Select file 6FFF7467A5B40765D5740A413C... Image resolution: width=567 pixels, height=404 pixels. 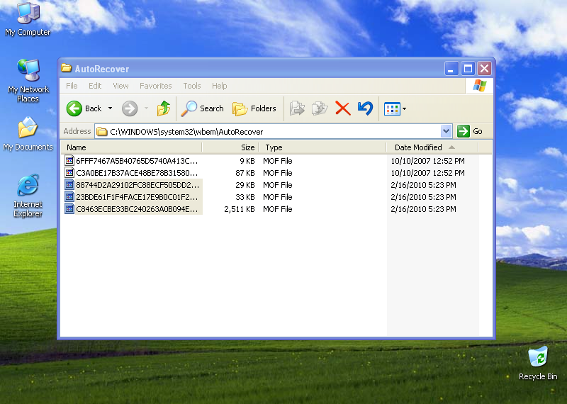click(137, 161)
